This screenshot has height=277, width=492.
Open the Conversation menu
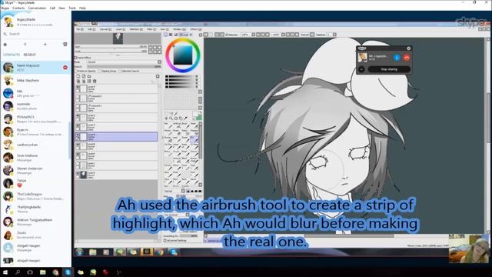(37, 8)
